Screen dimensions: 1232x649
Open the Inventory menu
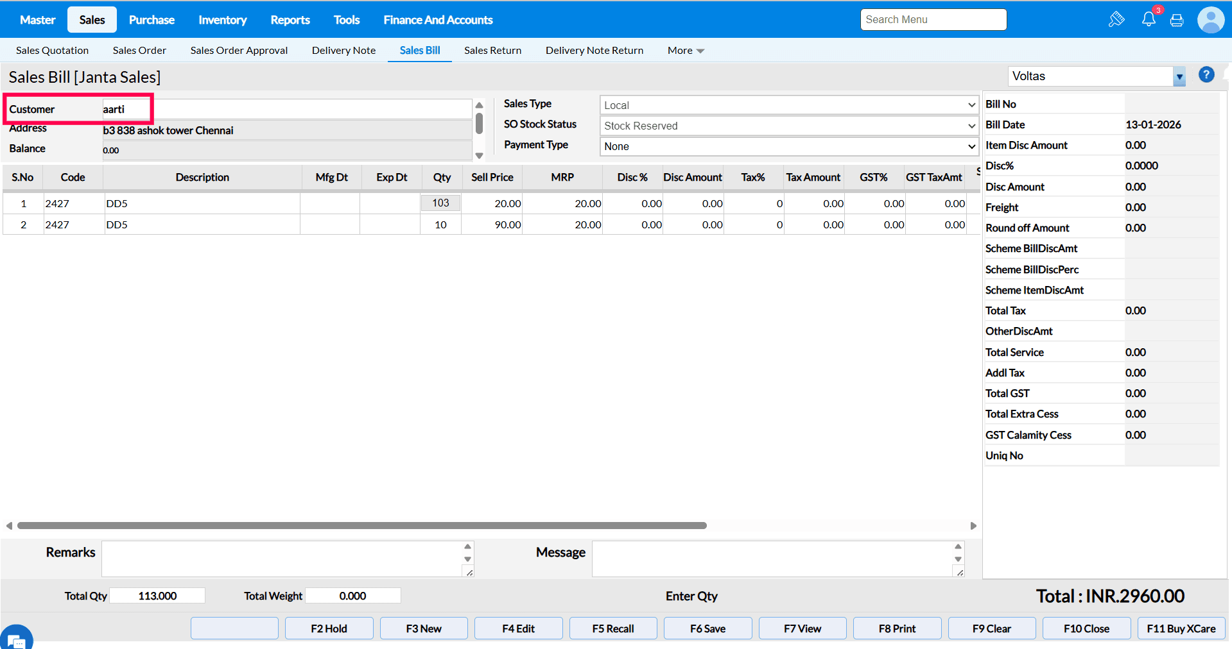pyautogui.click(x=222, y=20)
